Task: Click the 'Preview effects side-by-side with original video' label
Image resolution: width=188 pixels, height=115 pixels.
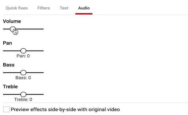Action: tap(65, 110)
